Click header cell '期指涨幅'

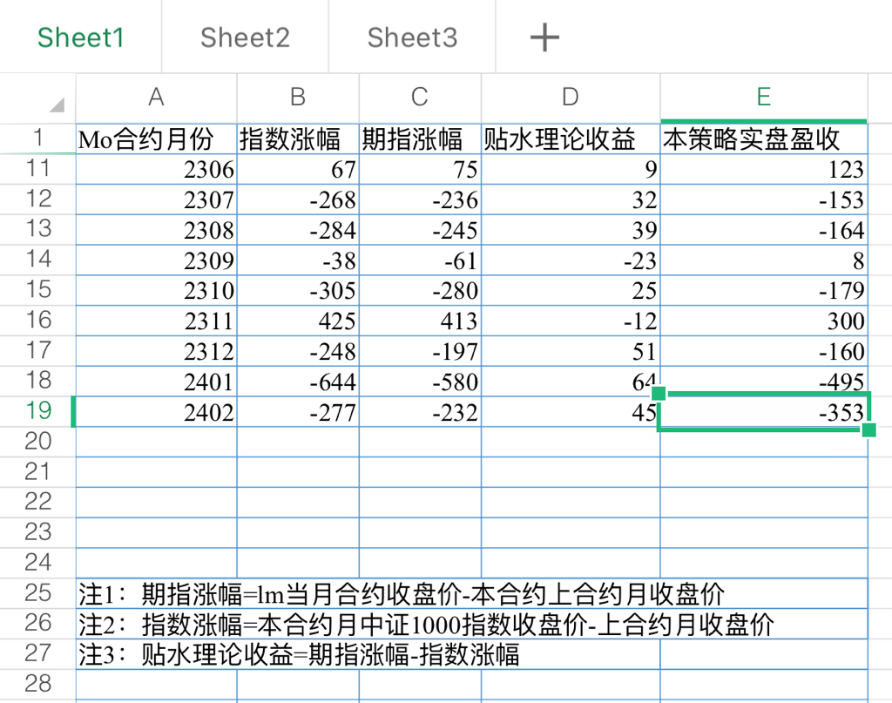click(x=421, y=139)
